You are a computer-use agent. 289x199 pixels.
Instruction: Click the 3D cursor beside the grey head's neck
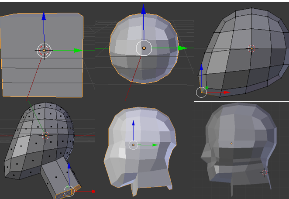[265, 172]
